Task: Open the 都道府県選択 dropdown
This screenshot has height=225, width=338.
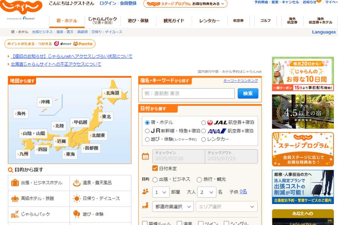Action: click(173, 207)
